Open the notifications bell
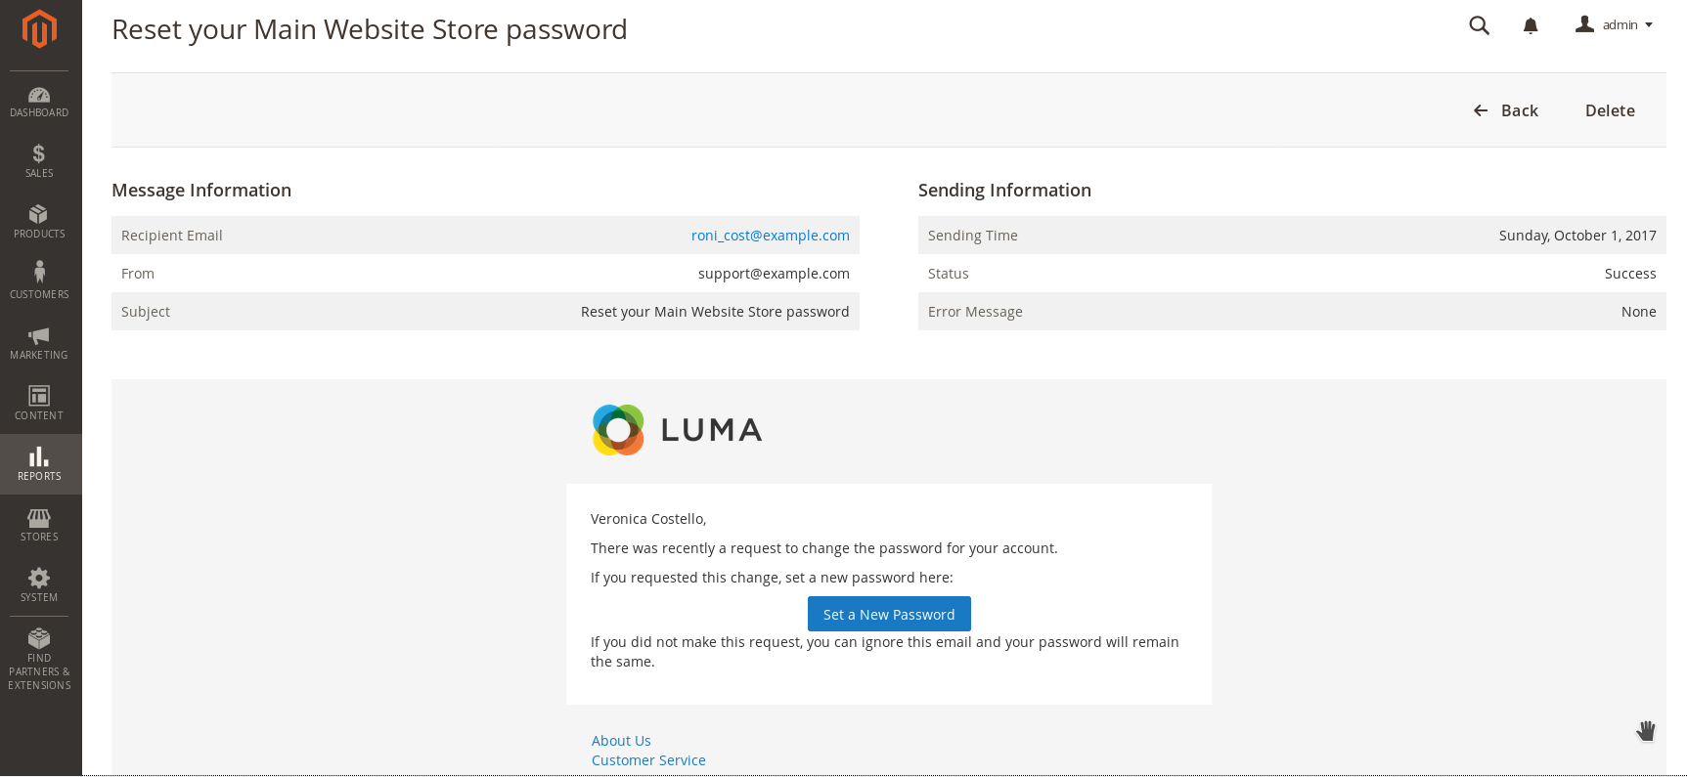Image resolution: width=1687 pixels, height=777 pixels. click(x=1531, y=26)
